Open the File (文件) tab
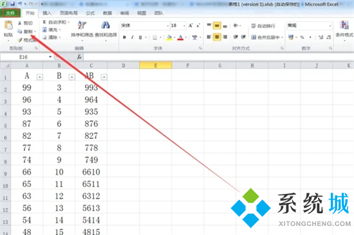 coord(10,13)
